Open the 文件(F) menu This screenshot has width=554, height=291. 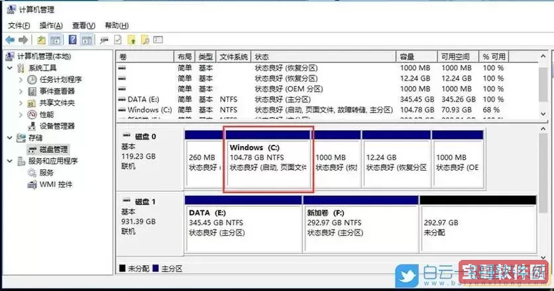pyautogui.click(x=19, y=25)
